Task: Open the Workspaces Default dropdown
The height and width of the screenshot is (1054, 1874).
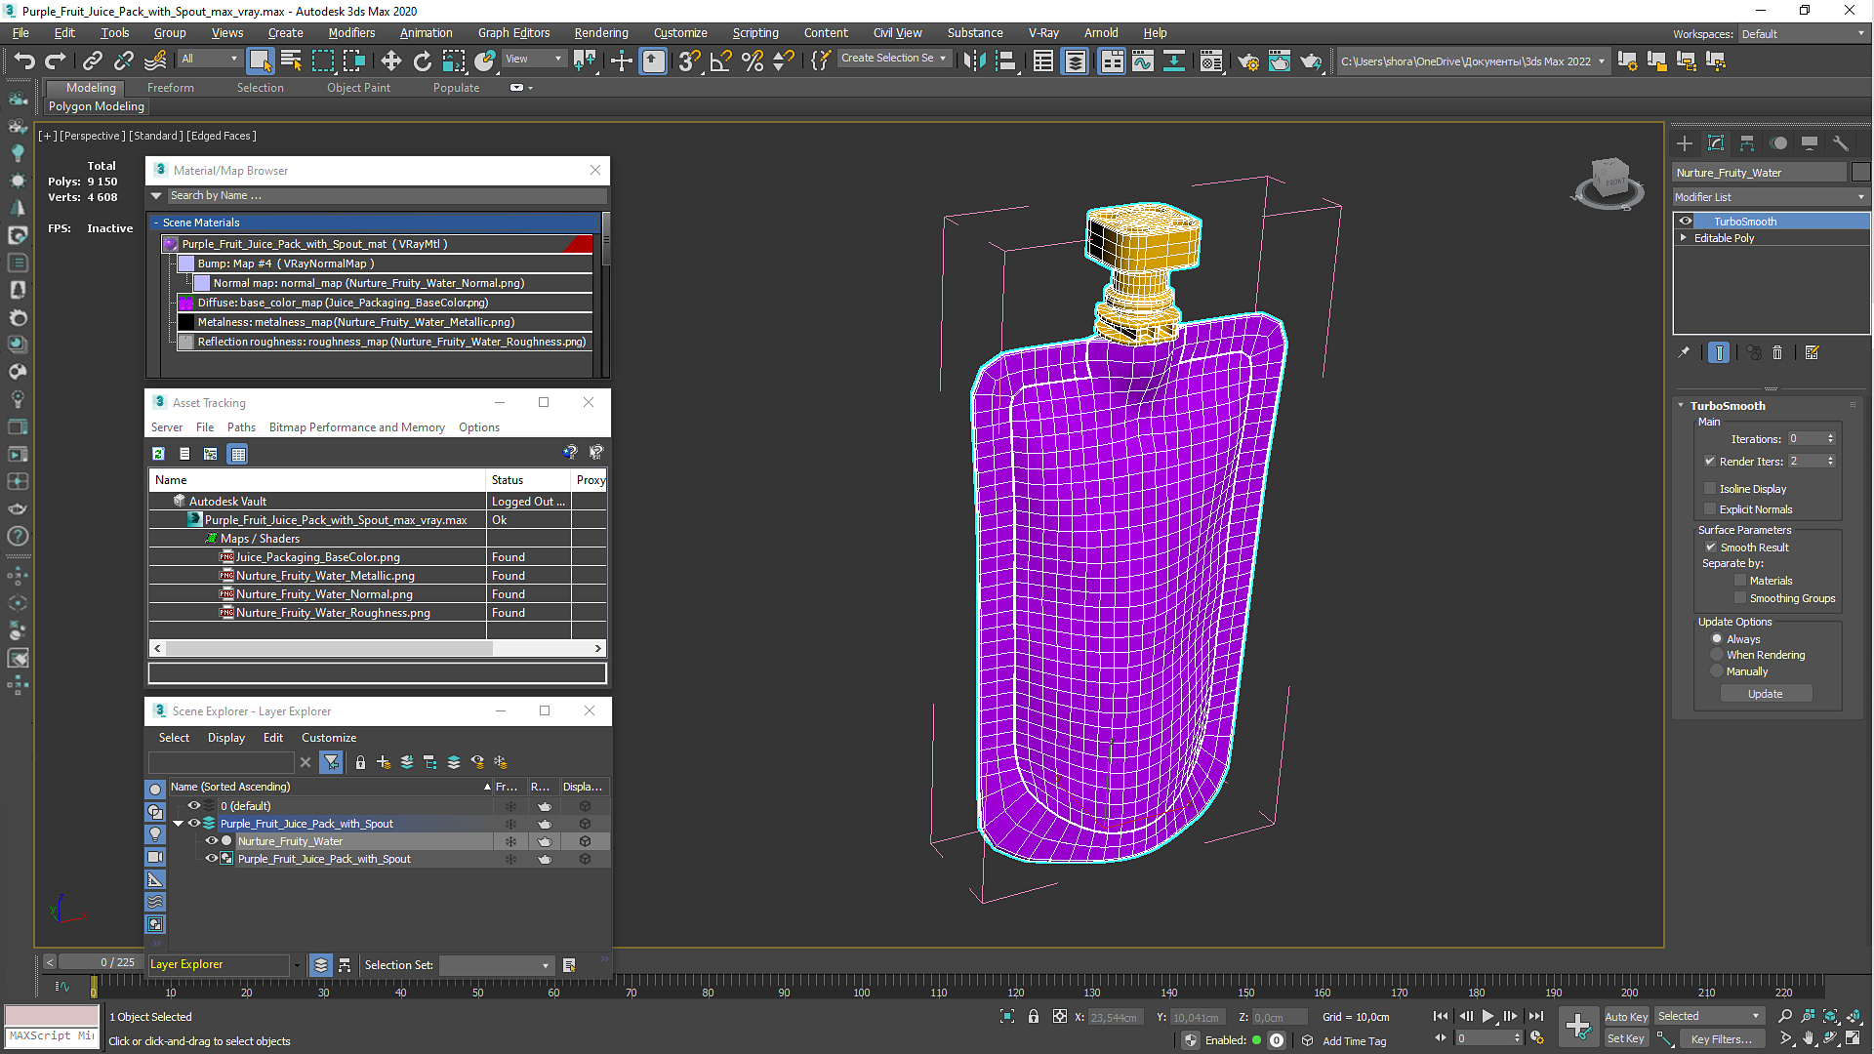Action: (x=1803, y=34)
